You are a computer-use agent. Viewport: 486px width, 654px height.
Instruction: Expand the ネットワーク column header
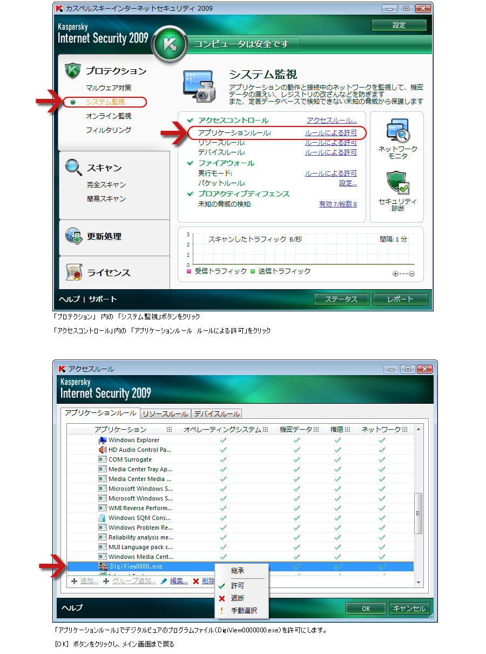click(x=405, y=430)
